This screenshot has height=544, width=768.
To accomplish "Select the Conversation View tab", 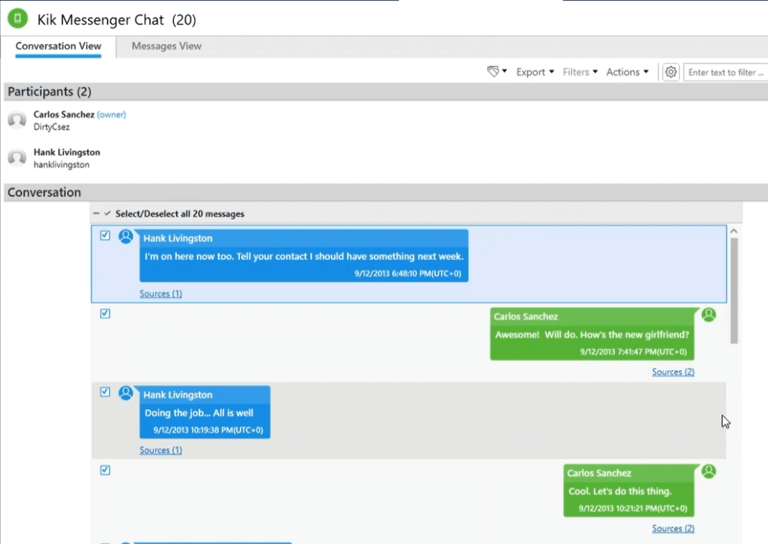I will click(x=58, y=46).
